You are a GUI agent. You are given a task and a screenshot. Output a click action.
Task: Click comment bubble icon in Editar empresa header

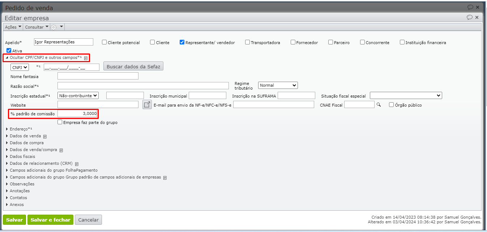[470, 17]
